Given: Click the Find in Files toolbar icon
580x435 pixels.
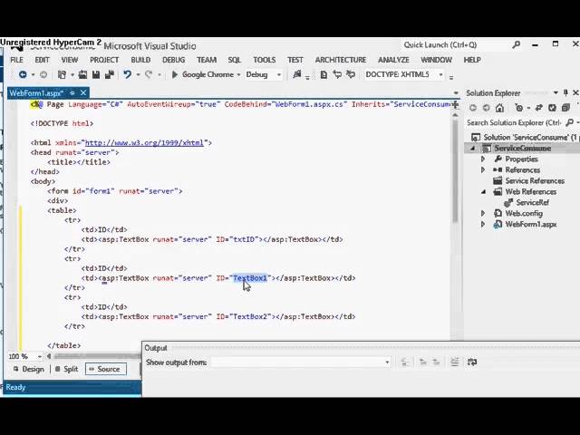Looking at the screenshot, I should pyautogui.click(x=297, y=74).
